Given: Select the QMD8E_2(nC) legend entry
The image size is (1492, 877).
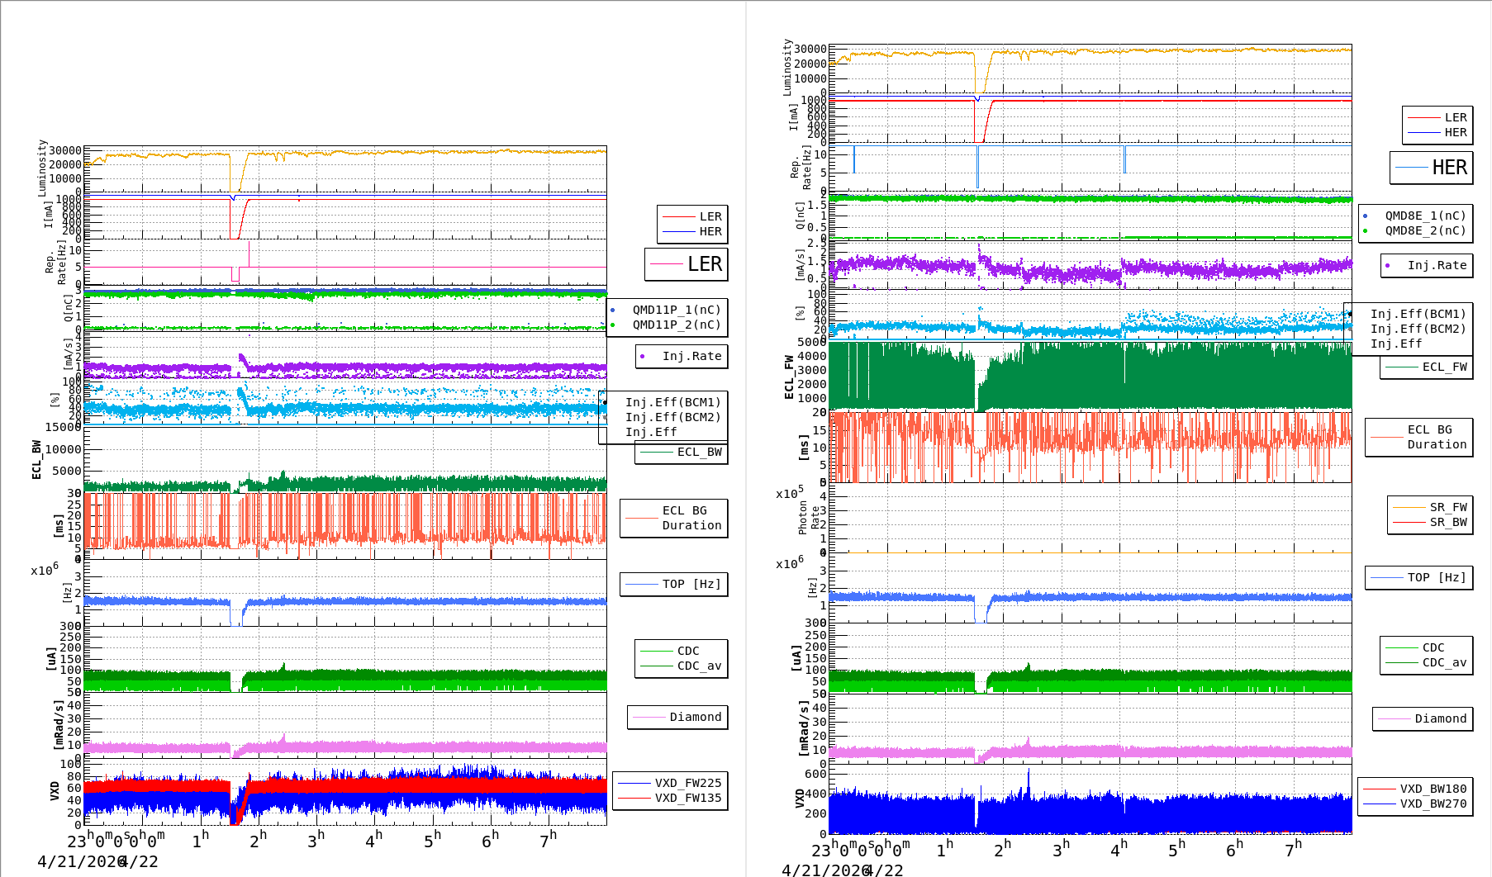Looking at the screenshot, I should tap(1424, 230).
